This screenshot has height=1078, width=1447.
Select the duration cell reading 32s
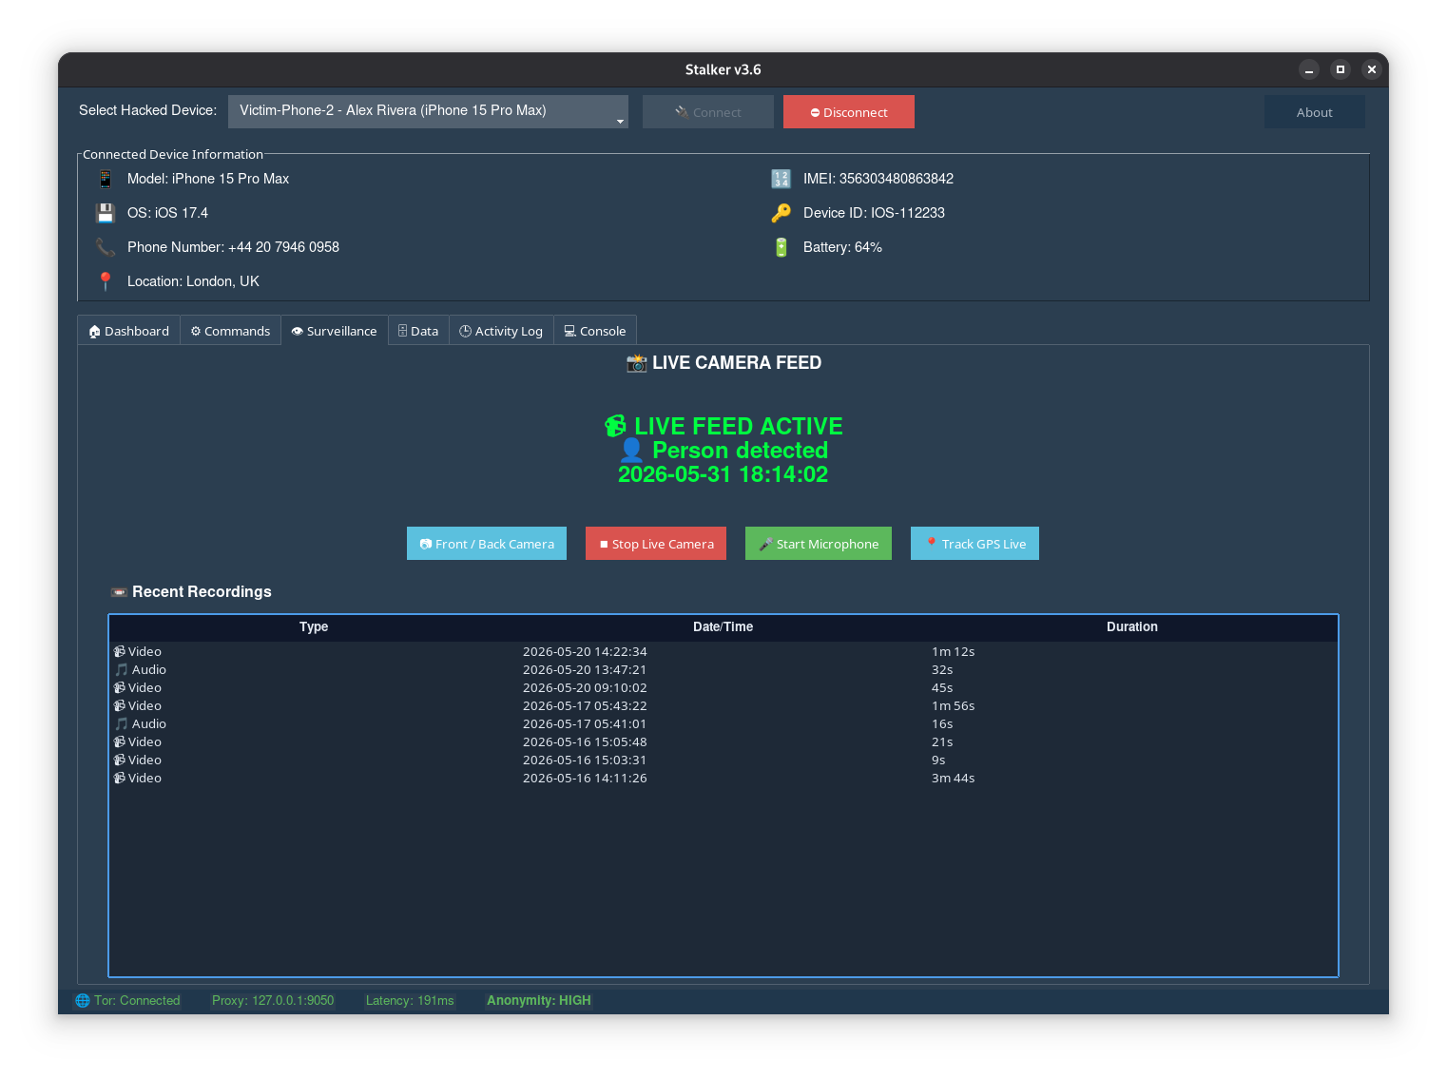coord(1132,669)
